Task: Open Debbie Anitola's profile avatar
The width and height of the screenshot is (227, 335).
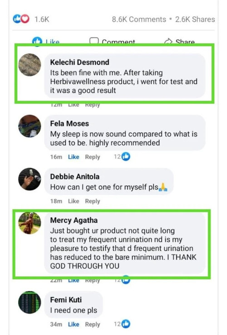Action: pos(30,179)
